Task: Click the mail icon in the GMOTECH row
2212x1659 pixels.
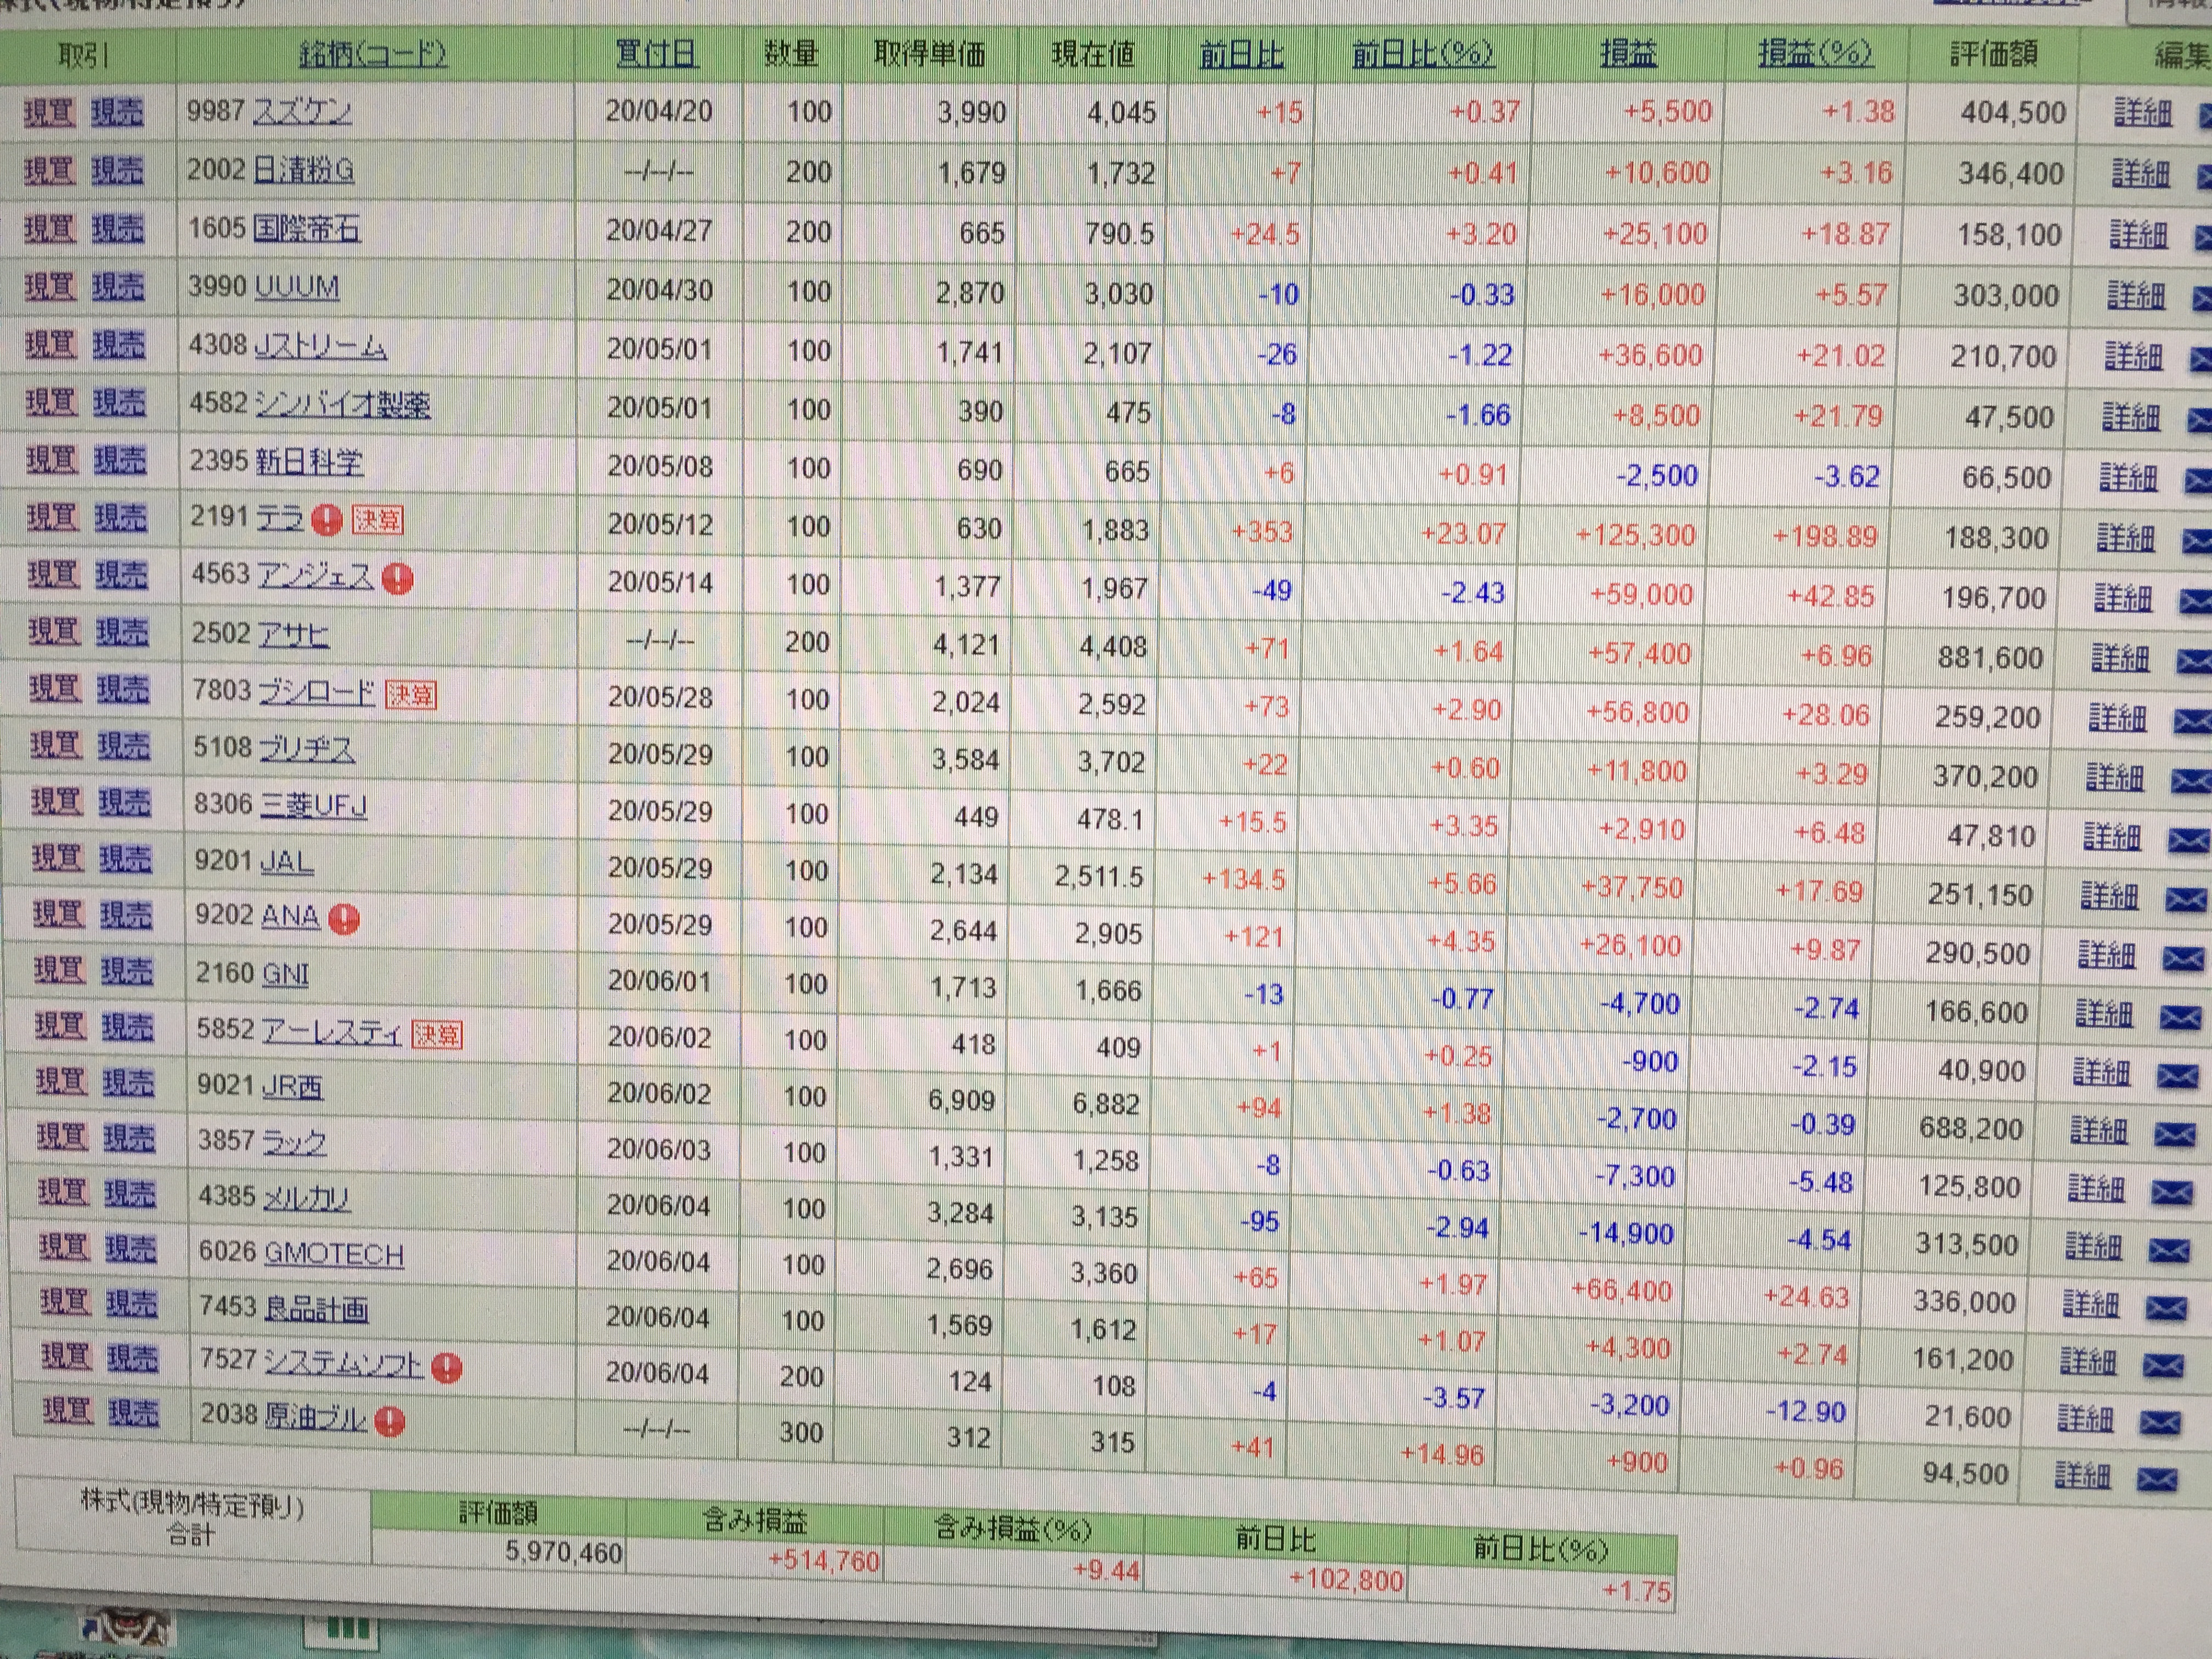Action: pyautogui.click(x=2166, y=1308)
